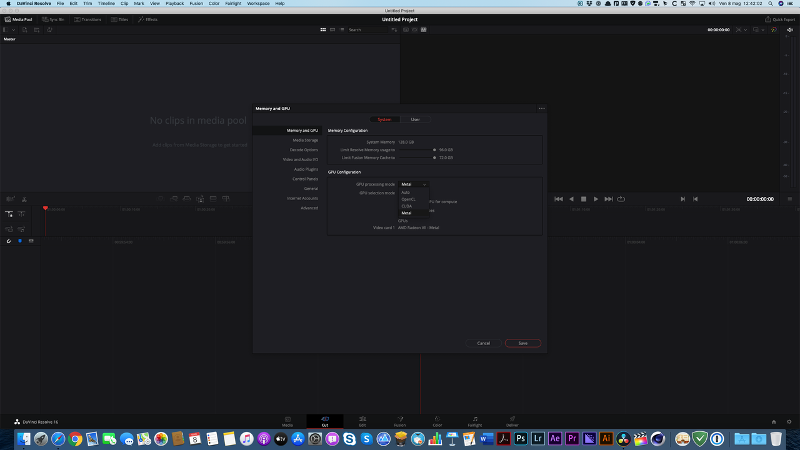Click the Master bin label
Viewport: 800px width, 450px height.
[x=9, y=39]
